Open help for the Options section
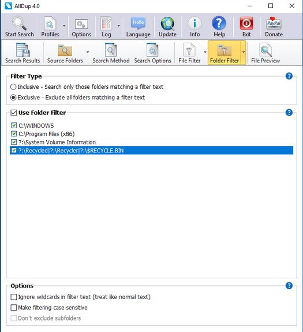The width and height of the screenshot is (303, 332). coord(289,286)
